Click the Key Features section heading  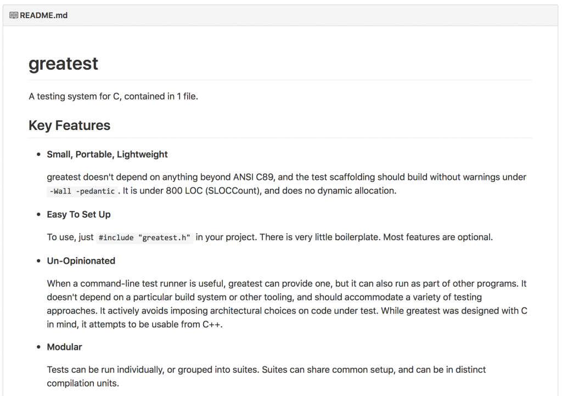(x=70, y=125)
